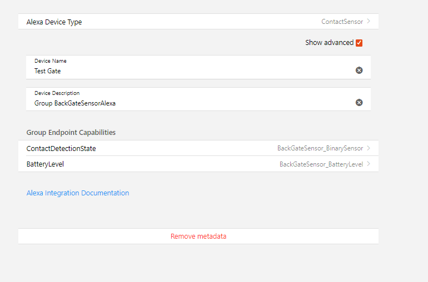Edit the Group BackGateSensorAlexa description text
The height and width of the screenshot is (282, 428).
pyautogui.click(x=167, y=103)
